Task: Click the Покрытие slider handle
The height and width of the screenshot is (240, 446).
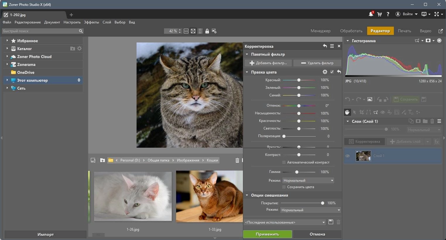Action: pyautogui.click(x=323, y=203)
